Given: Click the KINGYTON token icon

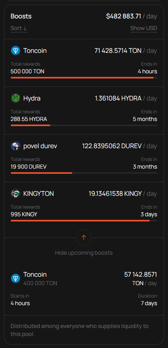Looking at the screenshot, I should coord(16,193).
